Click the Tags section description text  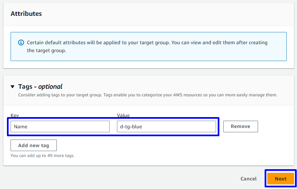coord(147,95)
